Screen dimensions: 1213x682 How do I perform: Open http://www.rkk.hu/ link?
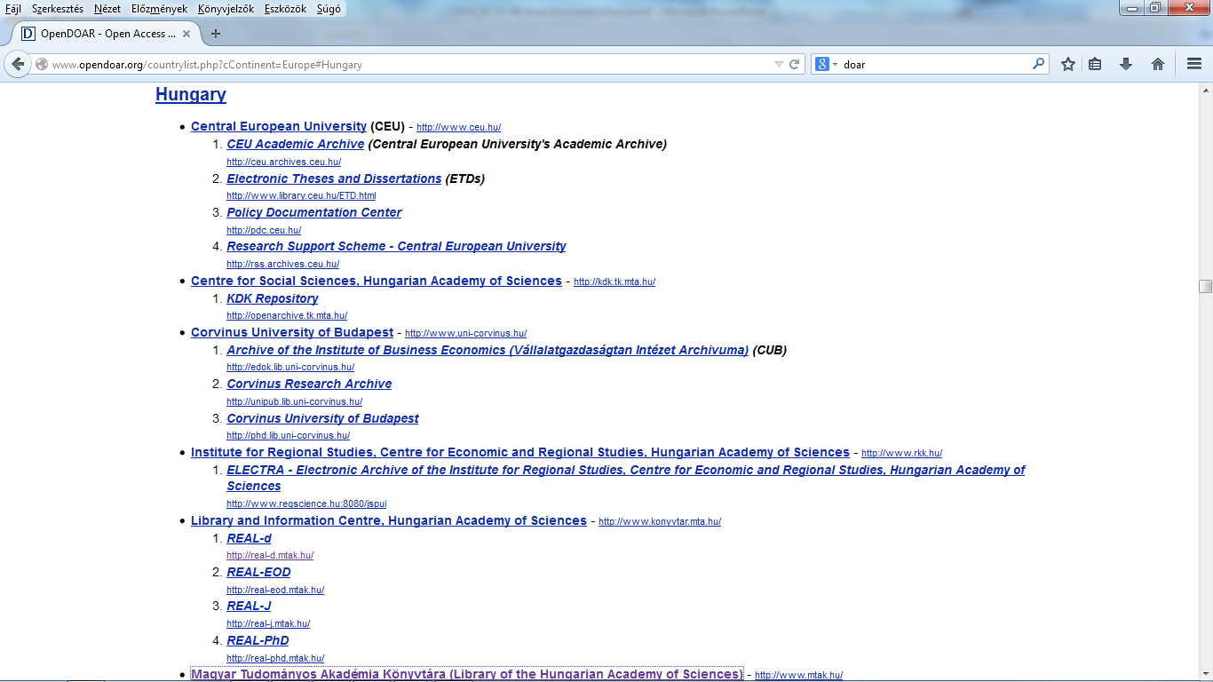click(901, 453)
